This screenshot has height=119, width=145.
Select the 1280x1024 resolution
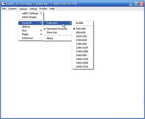coord(82,48)
